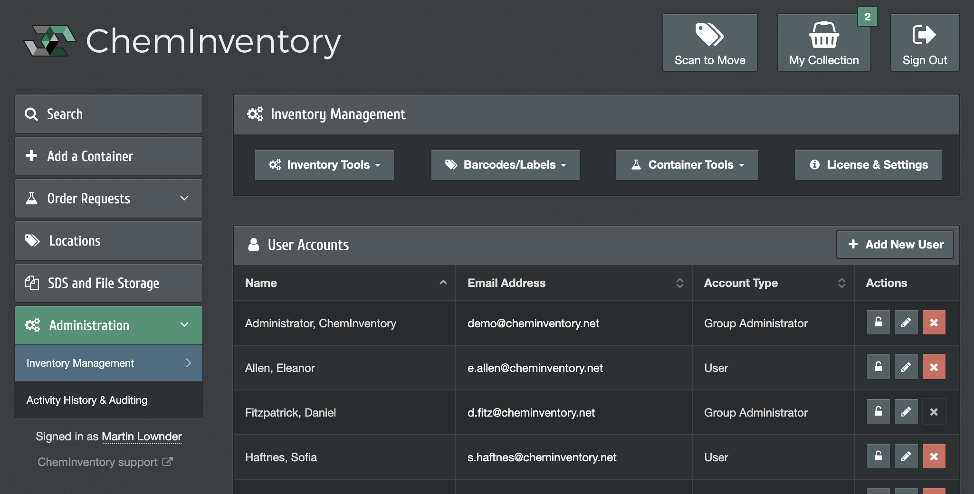Click email e.allen@cheminventory.net
The image size is (974, 494).
click(535, 368)
